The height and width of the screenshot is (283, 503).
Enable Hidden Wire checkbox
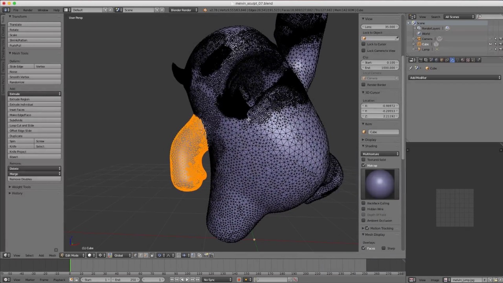click(x=363, y=209)
